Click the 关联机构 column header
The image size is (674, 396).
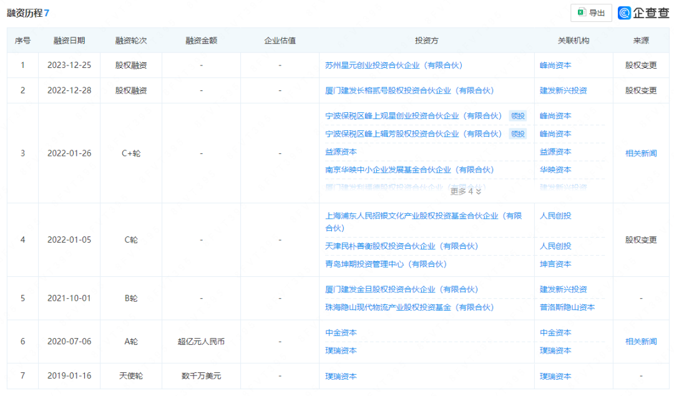coord(574,41)
